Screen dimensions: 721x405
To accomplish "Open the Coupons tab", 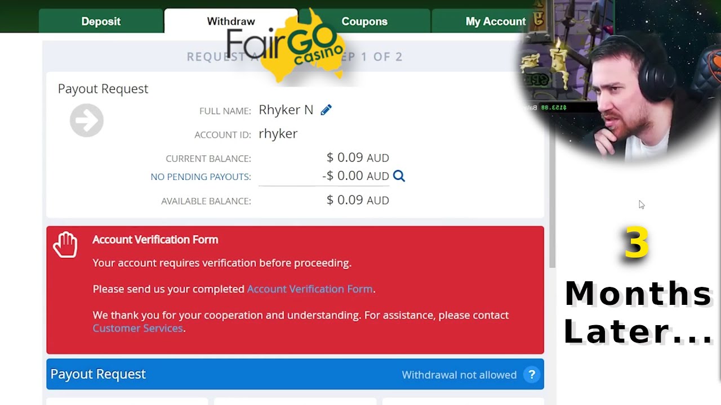I will [364, 21].
